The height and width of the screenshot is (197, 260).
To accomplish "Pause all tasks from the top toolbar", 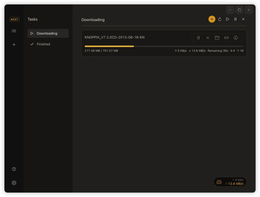I will (x=235, y=19).
